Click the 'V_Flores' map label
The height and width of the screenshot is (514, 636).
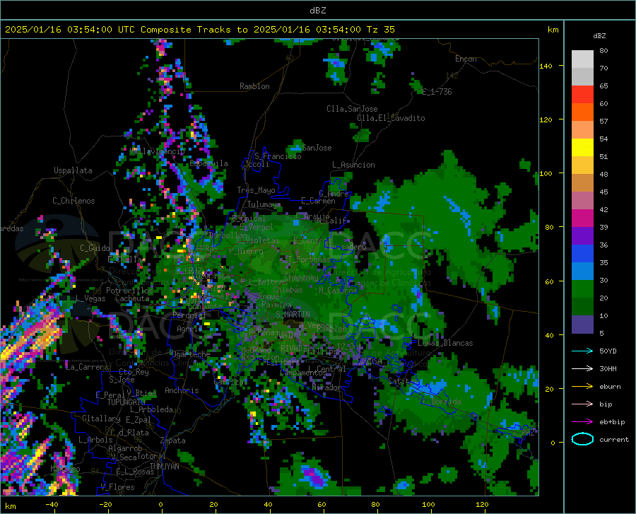tap(117, 487)
